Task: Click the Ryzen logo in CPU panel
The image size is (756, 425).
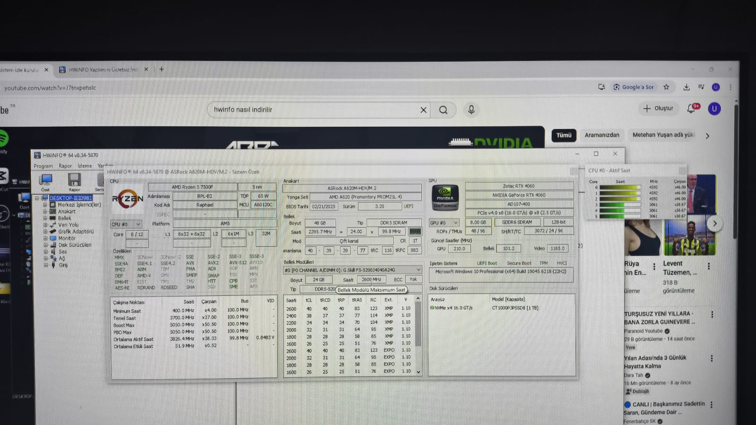Action: click(x=127, y=199)
